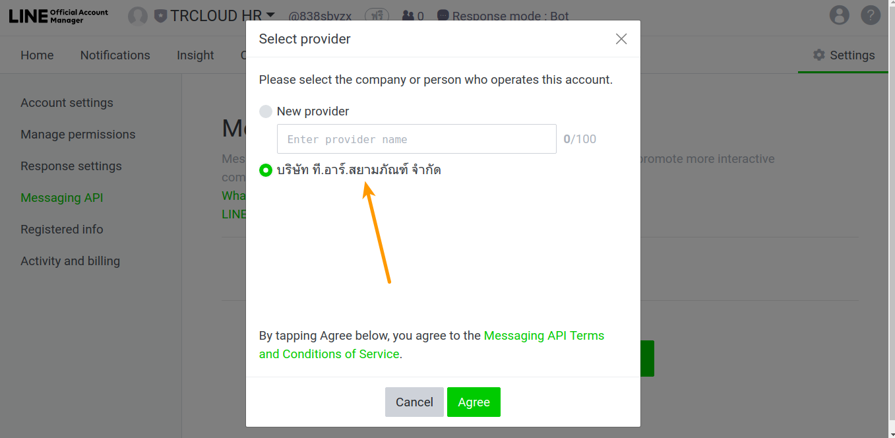895x438 pixels.
Task: Click the shield badge beside TRCLOUD HR
Action: (160, 16)
